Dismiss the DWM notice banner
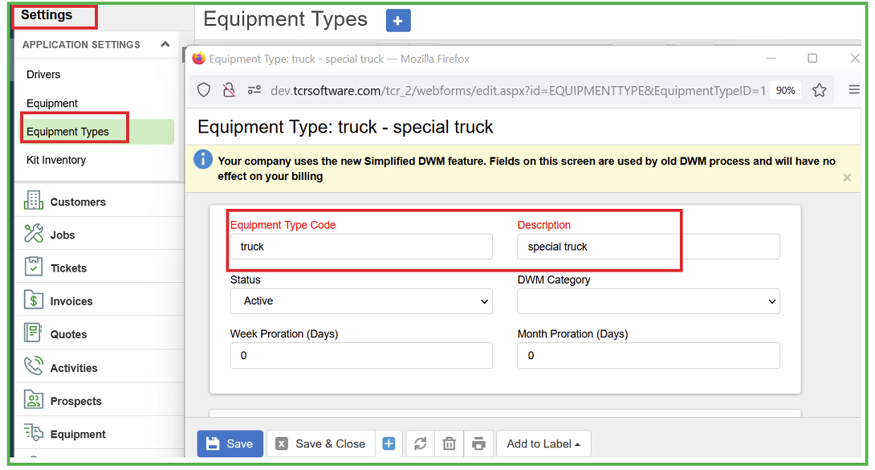 pyautogui.click(x=847, y=178)
